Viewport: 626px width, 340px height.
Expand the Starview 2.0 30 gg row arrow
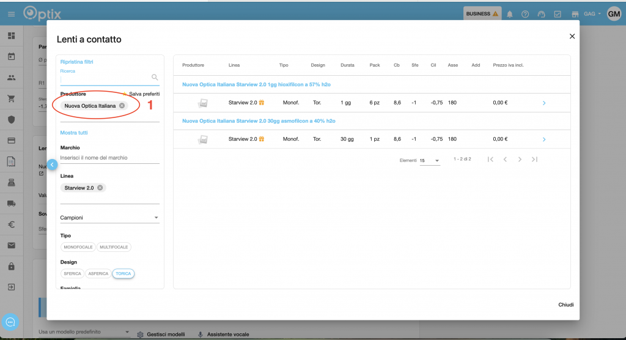coord(544,139)
